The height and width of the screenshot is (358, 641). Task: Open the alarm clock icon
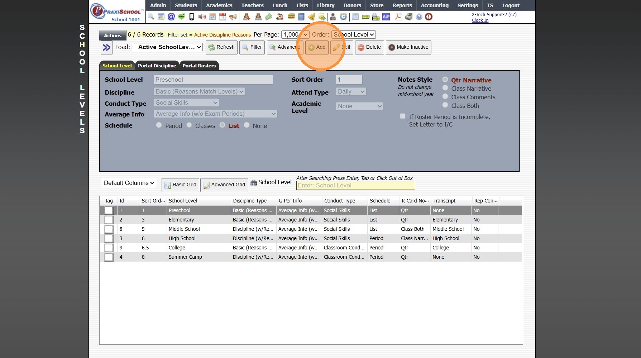tap(343, 17)
